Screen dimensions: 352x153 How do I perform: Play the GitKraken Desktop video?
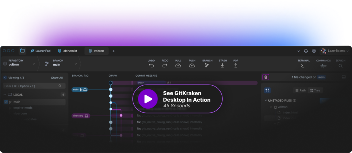[x=148, y=99]
